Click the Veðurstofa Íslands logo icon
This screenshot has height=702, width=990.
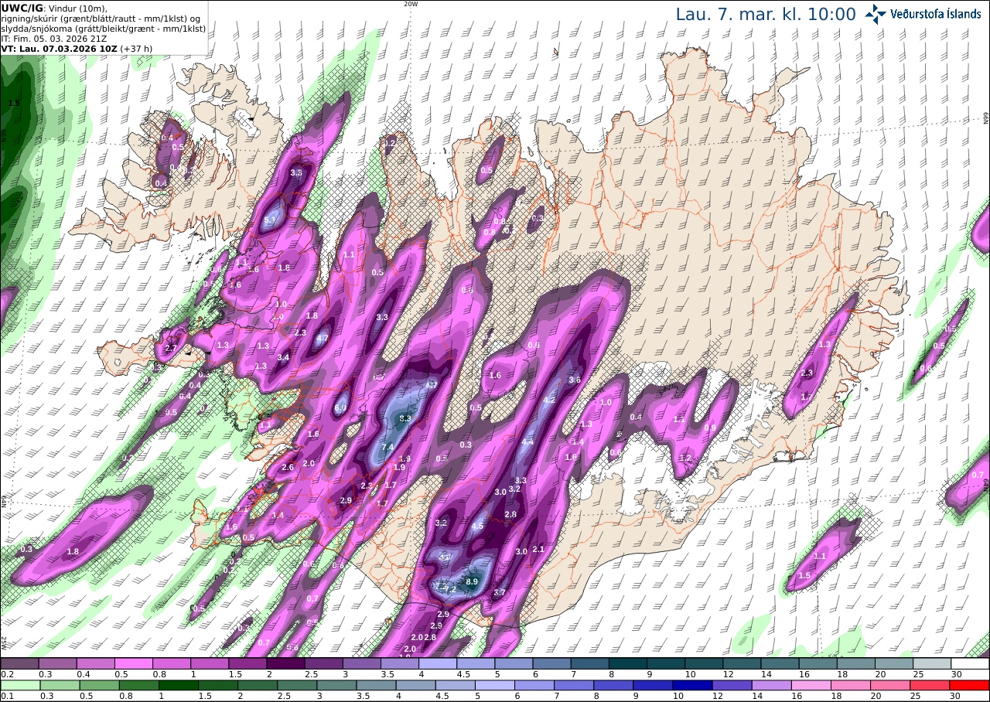coord(876,14)
